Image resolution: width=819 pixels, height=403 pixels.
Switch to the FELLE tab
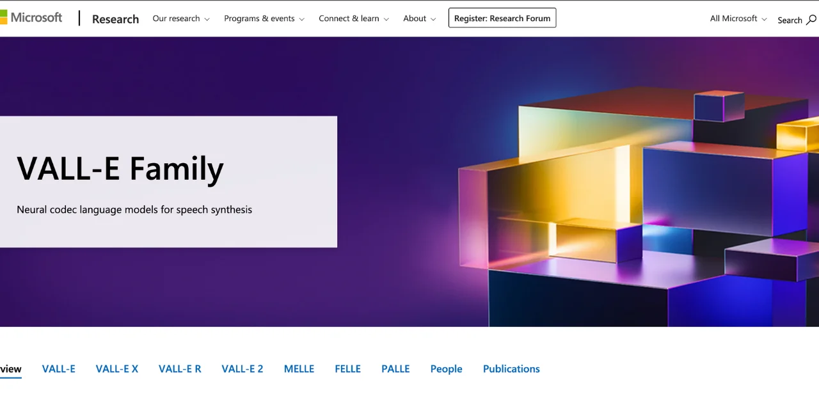348,369
